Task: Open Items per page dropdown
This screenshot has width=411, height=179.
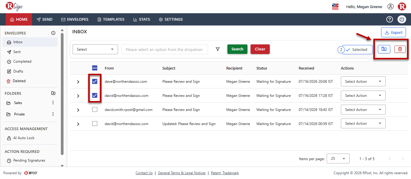Action: coord(338,159)
